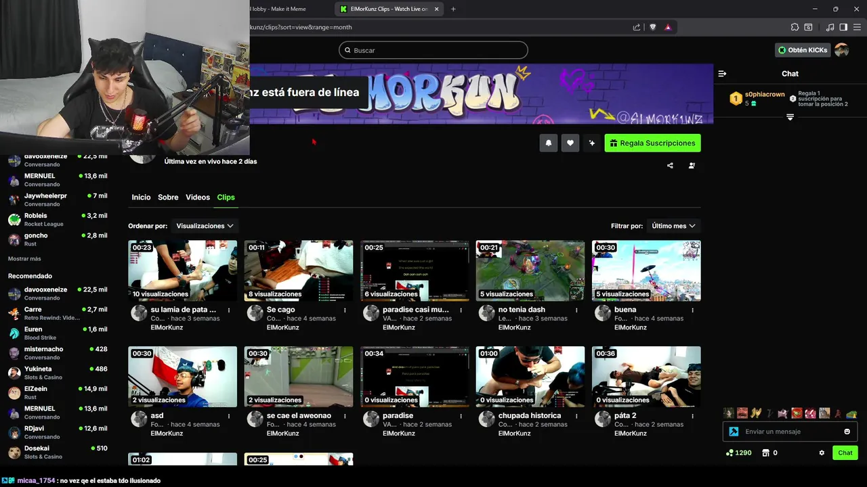Click s0phiacrown top gifter name

coord(765,95)
